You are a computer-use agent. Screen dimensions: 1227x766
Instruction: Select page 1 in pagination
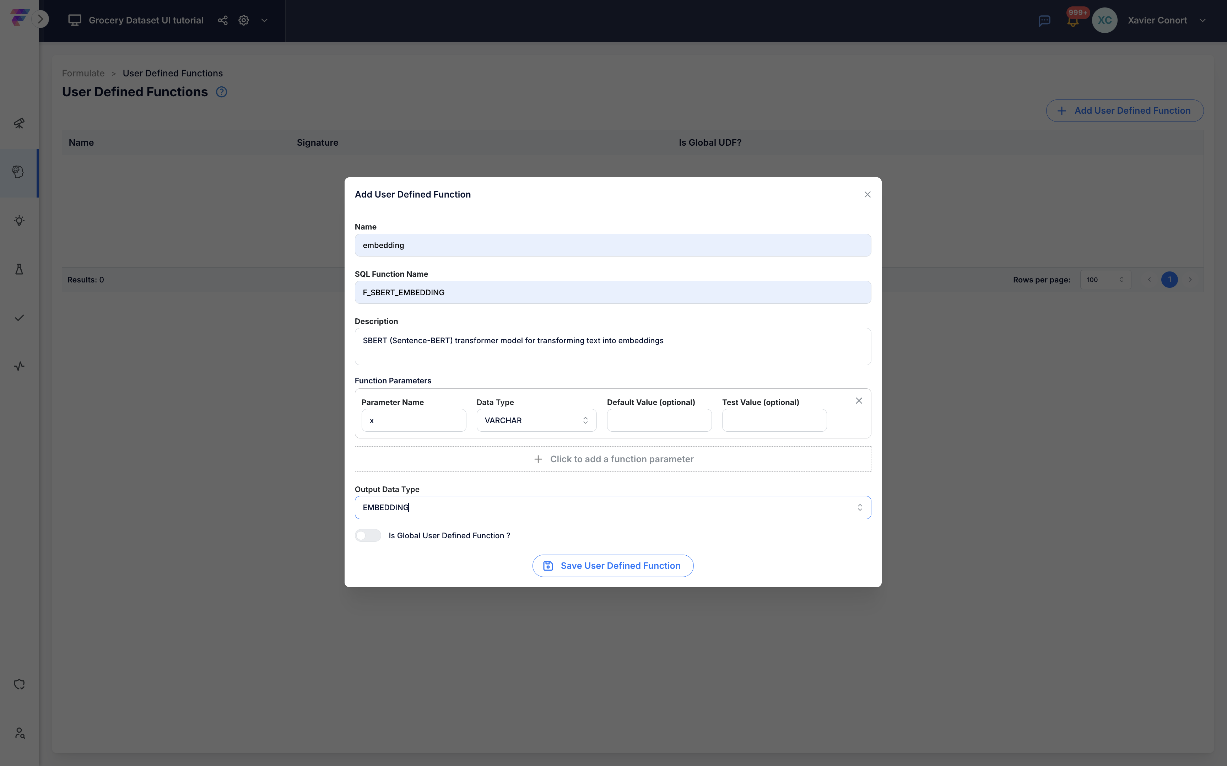point(1169,280)
